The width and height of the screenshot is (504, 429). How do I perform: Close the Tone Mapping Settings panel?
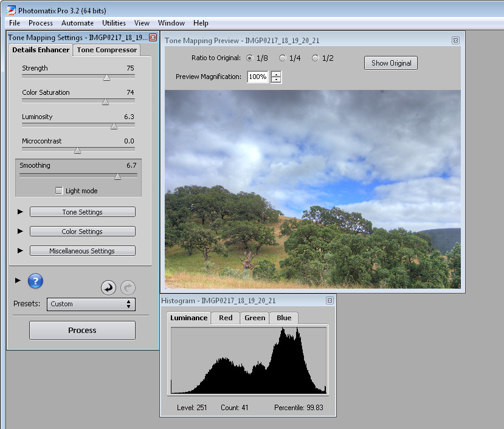click(153, 37)
